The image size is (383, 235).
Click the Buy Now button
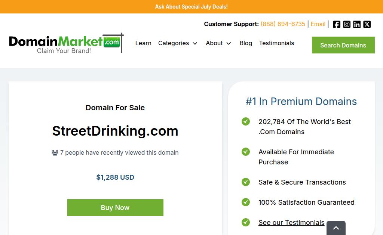pyautogui.click(x=115, y=207)
